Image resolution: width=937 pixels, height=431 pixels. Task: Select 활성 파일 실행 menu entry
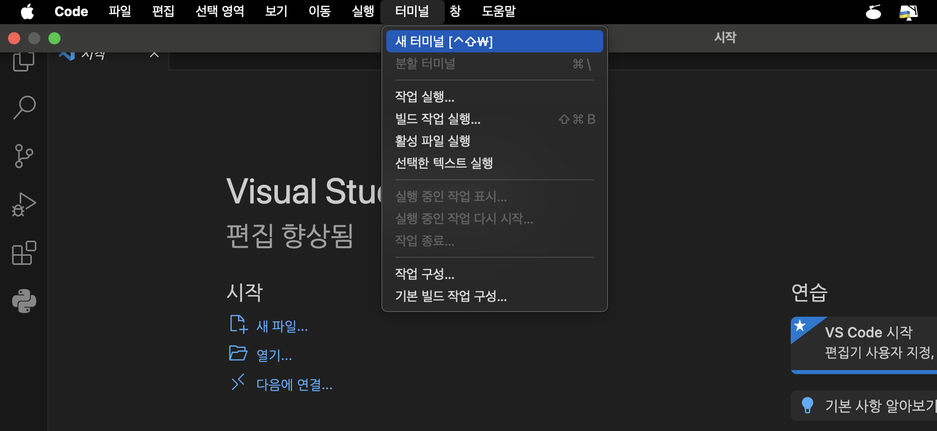pyautogui.click(x=494, y=141)
